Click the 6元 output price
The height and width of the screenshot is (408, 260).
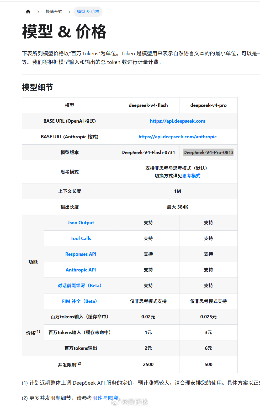[208, 348]
